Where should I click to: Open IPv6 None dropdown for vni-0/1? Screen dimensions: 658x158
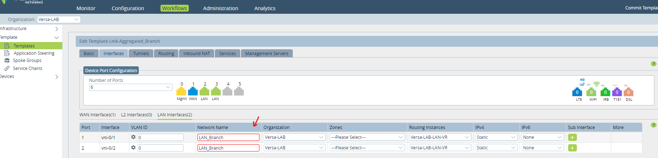(543, 137)
